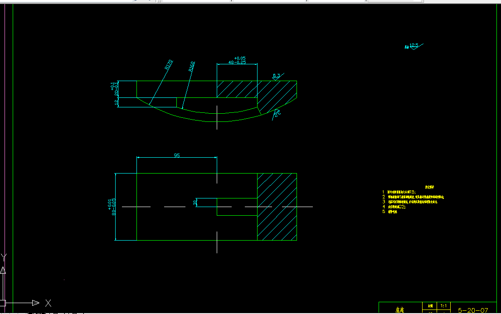Select the R170 radius dimension label
This screenshot has height=314, width=501.
pos(169,64)
